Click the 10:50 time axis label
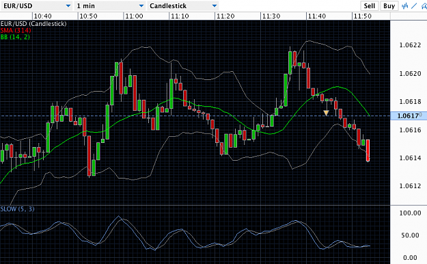Screen dimensions: 427x264 [89, 16]
